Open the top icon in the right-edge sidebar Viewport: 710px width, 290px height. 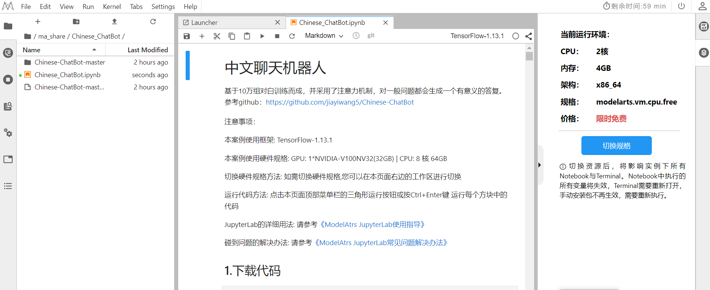[x=704, y=26]
